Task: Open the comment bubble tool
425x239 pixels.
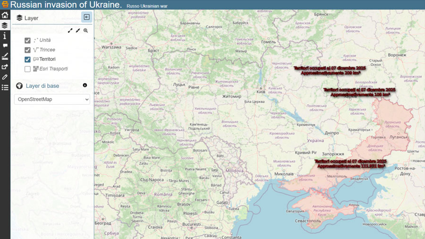Action: pos(5,46)
